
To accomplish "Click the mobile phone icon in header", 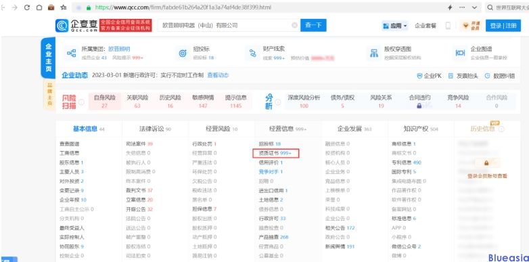I will (448, 26).
